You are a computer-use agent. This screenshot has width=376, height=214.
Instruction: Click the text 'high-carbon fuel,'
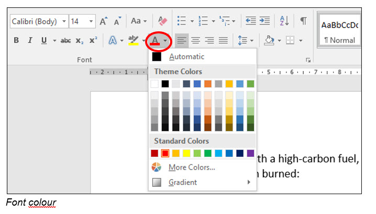(318, 159)
